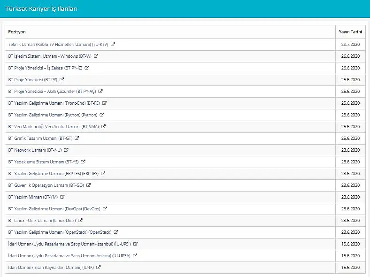Screen dimensions: 370x277
Task: Select BT Yazılım Geliştirme Uzmanı (OpenStack) link
Action: [60, 232]
